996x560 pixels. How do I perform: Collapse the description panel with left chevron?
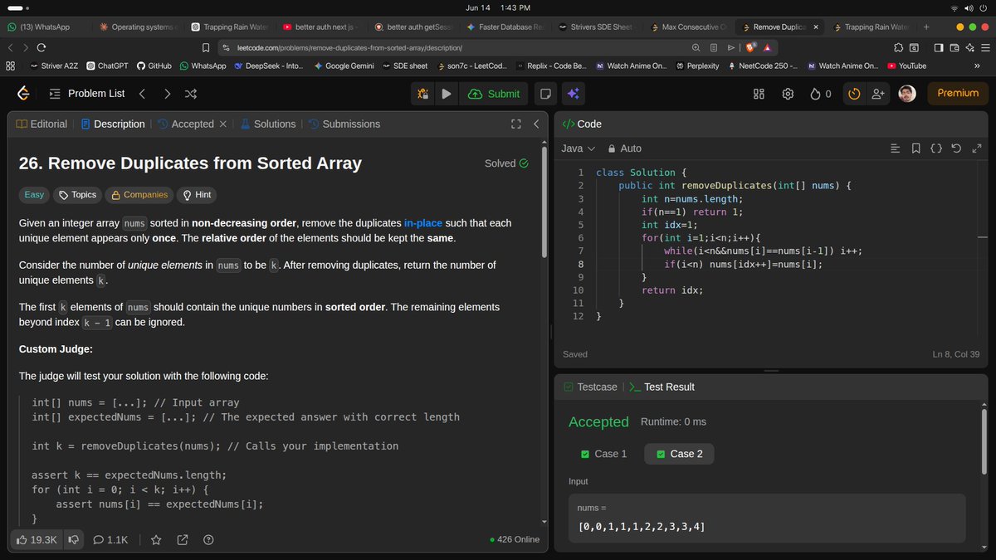536,124
